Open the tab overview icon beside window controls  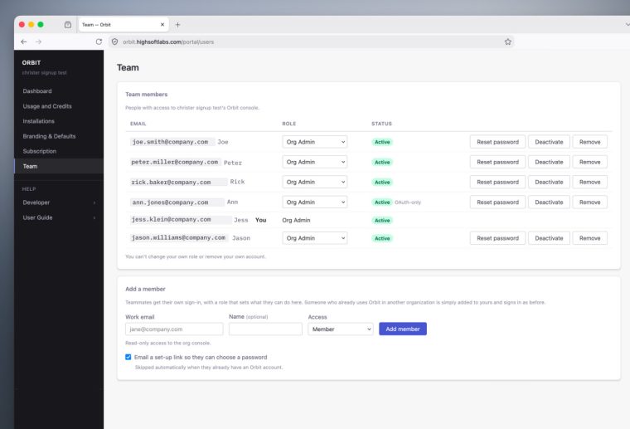click(68, 25)
